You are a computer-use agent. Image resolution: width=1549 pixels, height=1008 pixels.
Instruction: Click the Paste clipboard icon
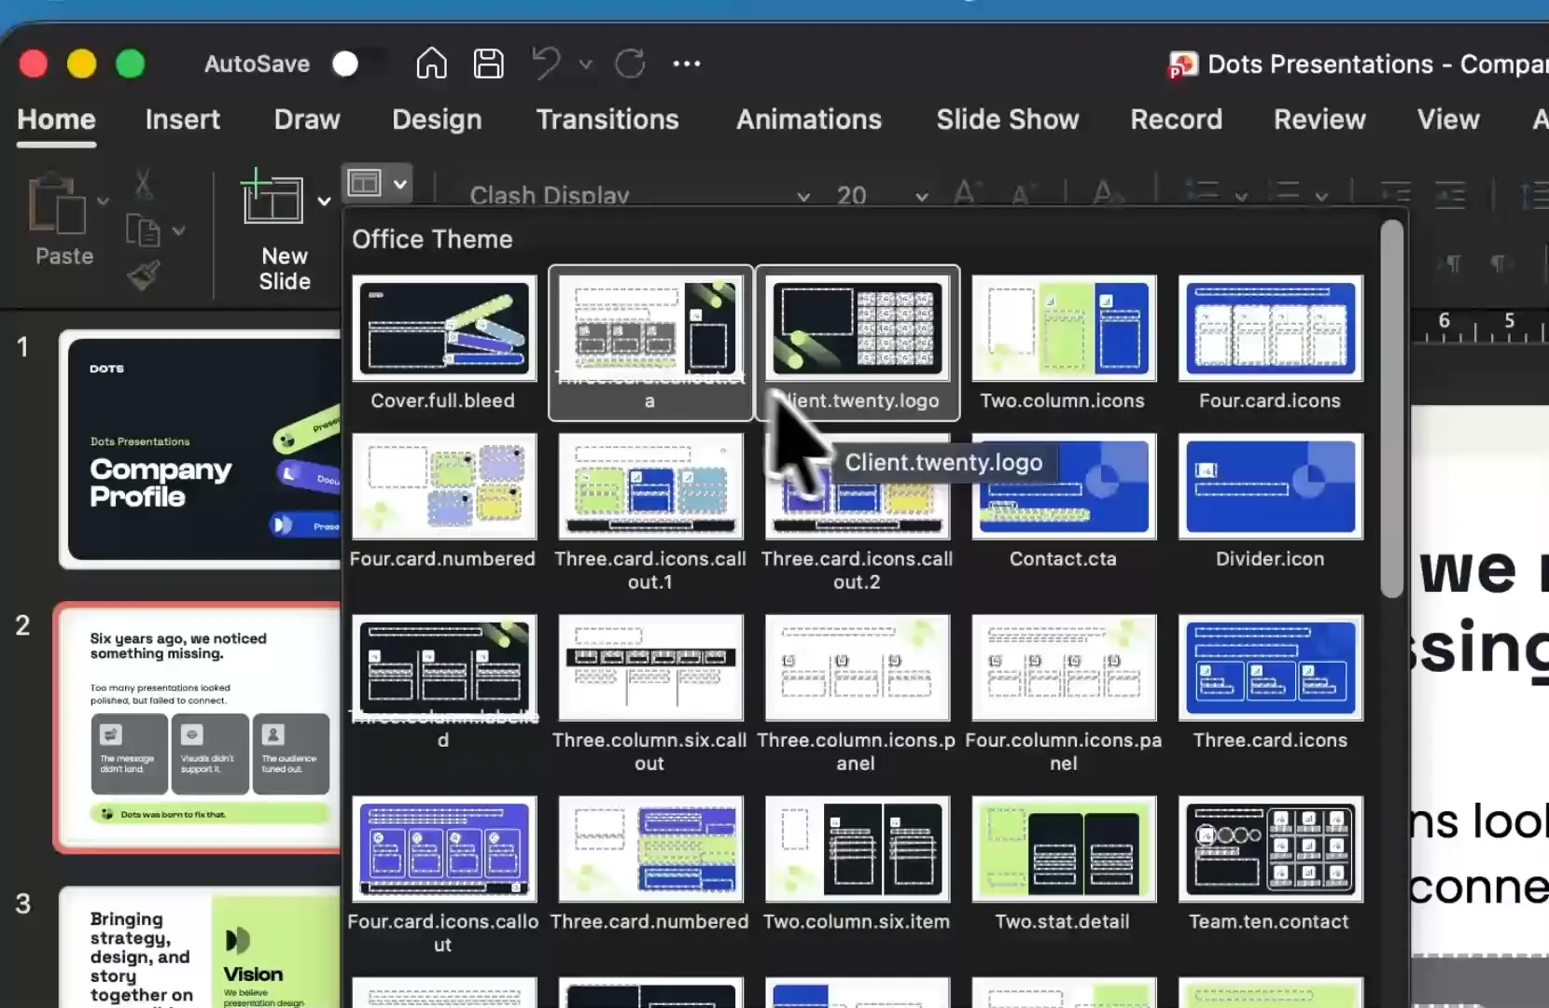56,203
